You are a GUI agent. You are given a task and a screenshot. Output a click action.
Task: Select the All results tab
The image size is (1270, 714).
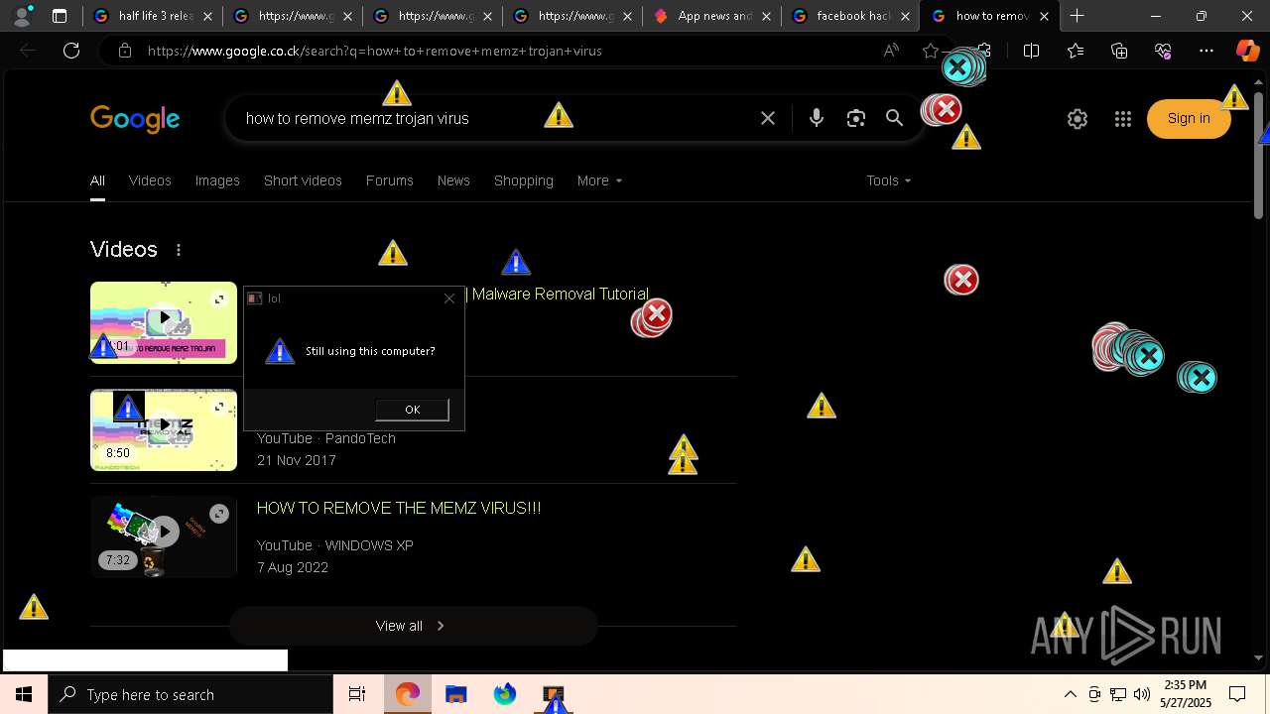pyautogui.click(x=97, y=180)
